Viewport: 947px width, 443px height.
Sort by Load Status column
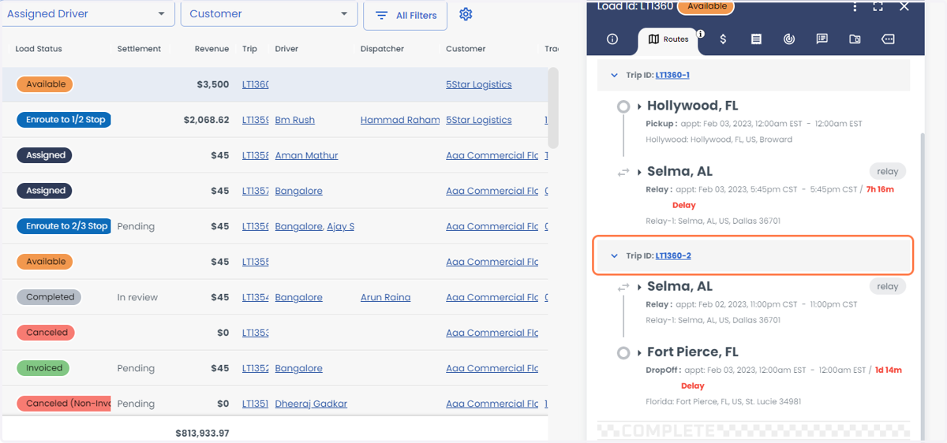coord(39,49)
